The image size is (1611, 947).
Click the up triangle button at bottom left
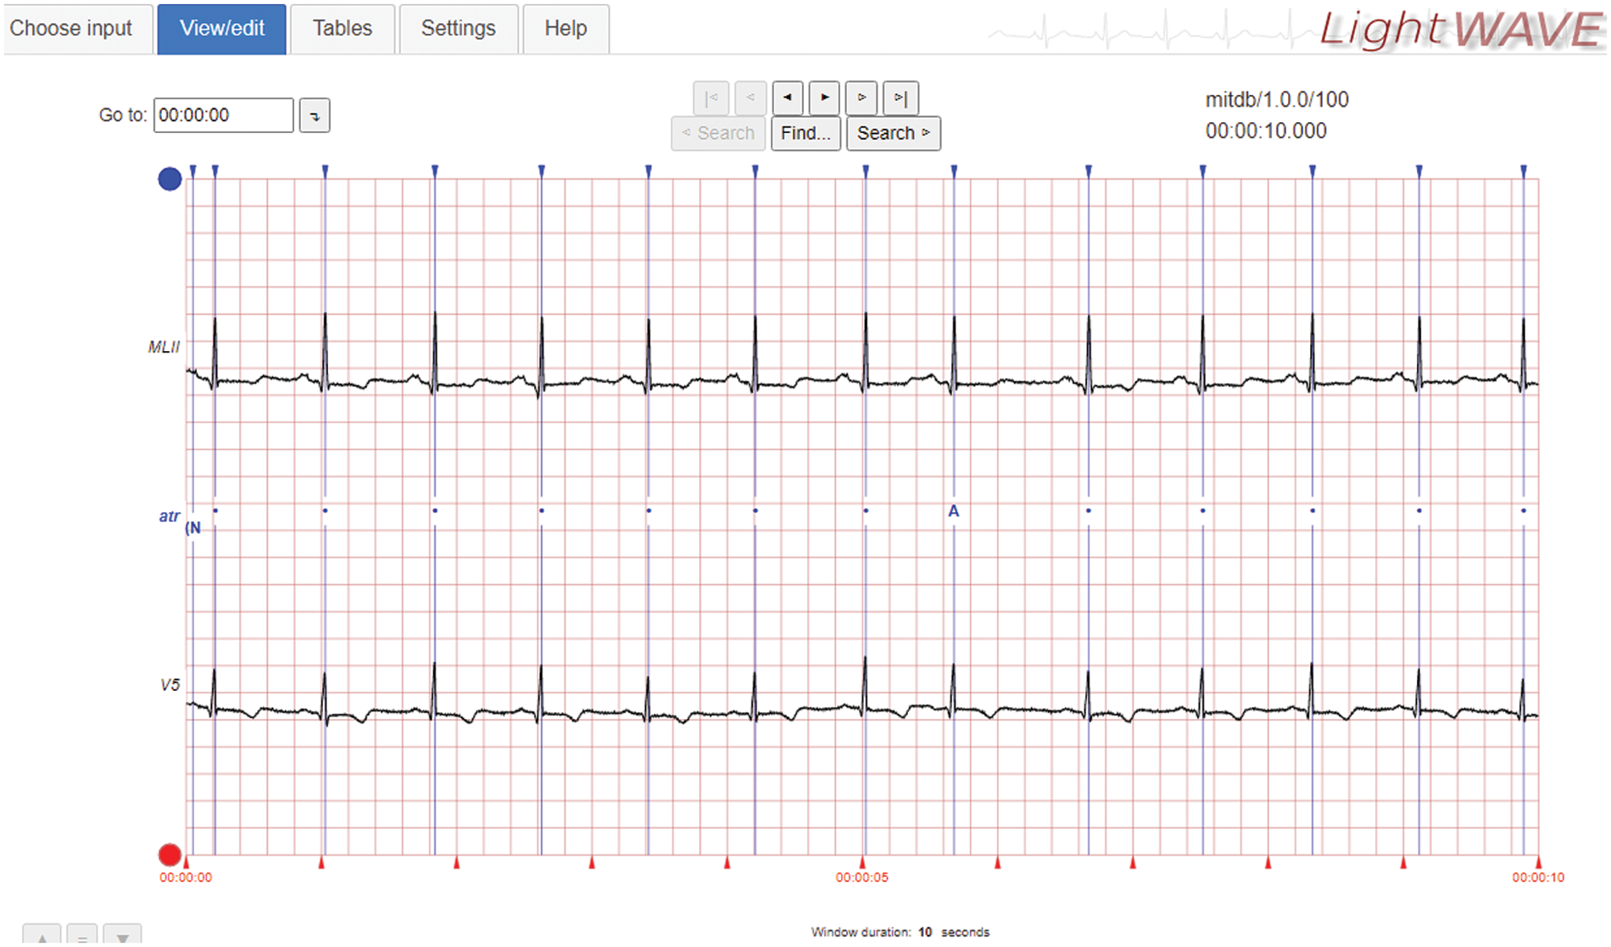[42, 936]
